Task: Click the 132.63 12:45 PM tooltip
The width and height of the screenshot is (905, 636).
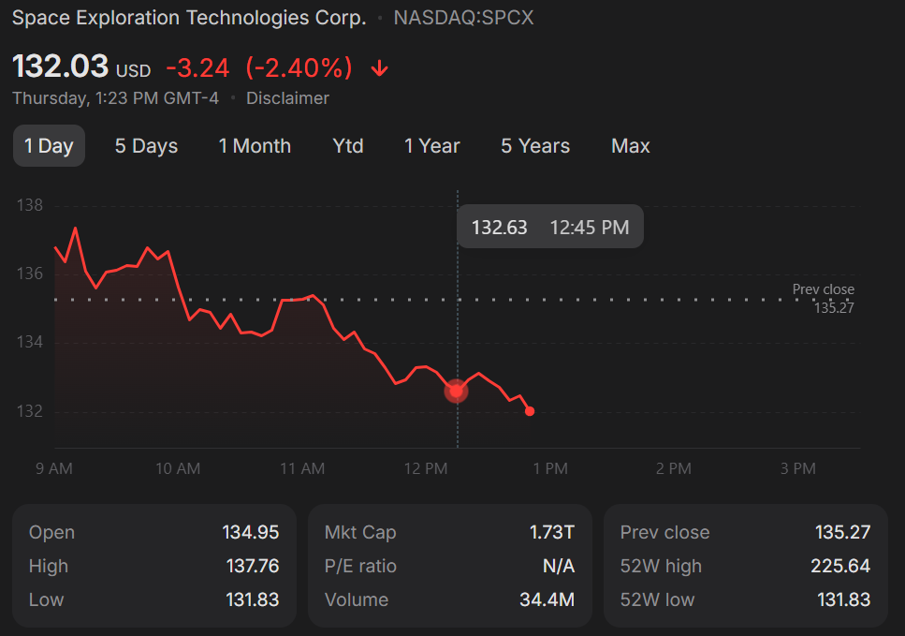Action: click(x=550, y=227)
